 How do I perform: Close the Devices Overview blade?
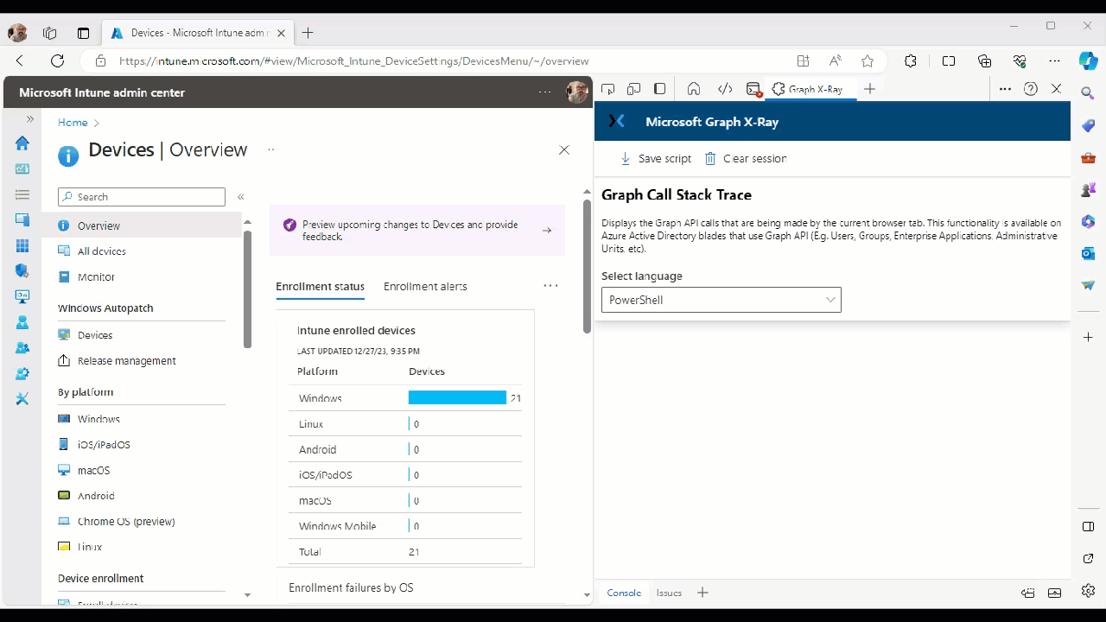[564, 150]
